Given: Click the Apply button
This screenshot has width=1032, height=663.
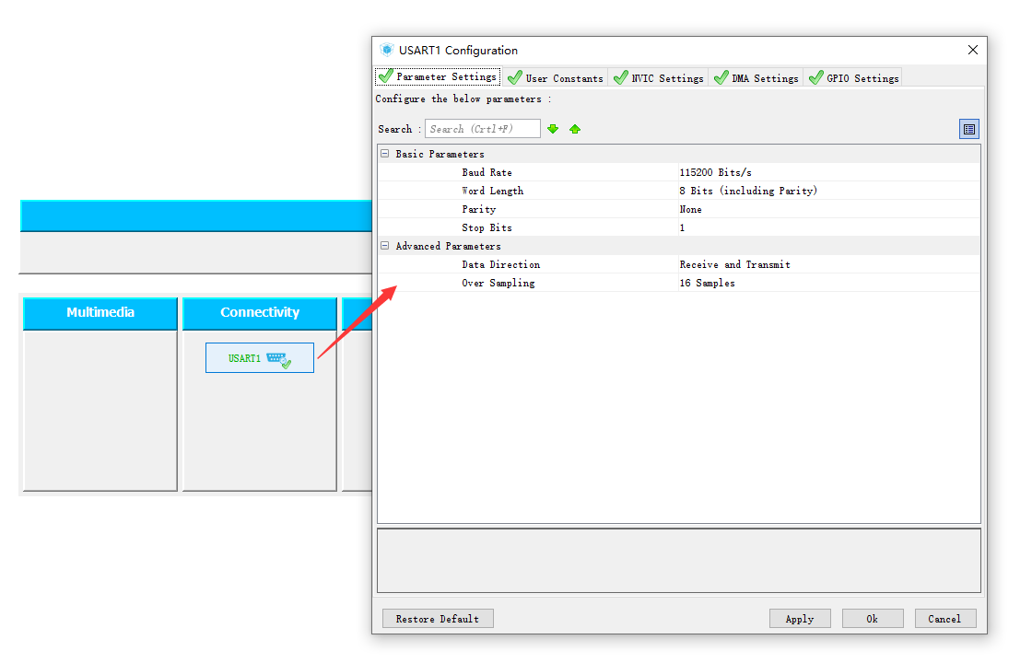Looking at the screenshot, I should click(x=800, y=619).
